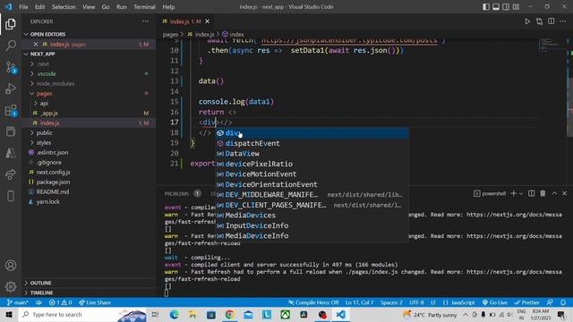Screen dimensions: 573x322
Task: Customize layout icon in title bar
Action: click(x=516, y=7)
